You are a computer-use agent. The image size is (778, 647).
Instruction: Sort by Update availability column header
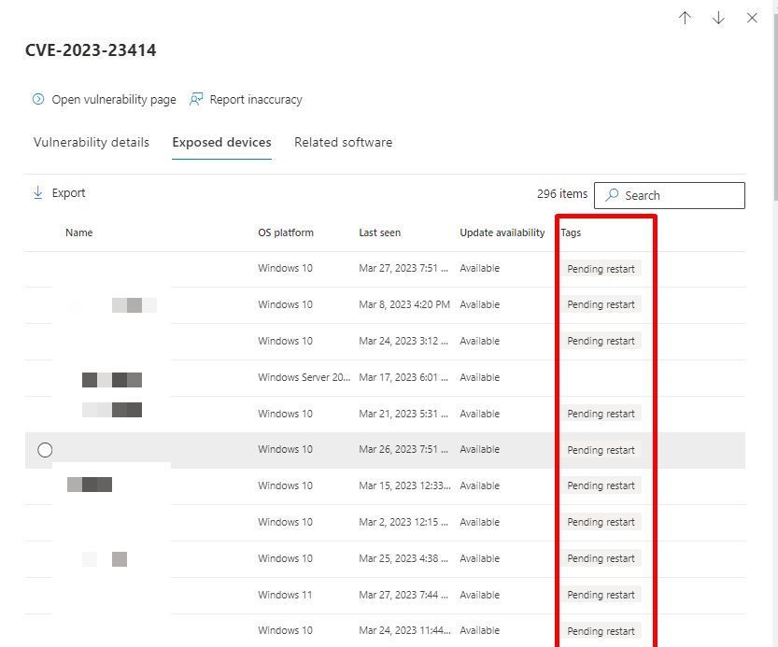tap(502, 232)
